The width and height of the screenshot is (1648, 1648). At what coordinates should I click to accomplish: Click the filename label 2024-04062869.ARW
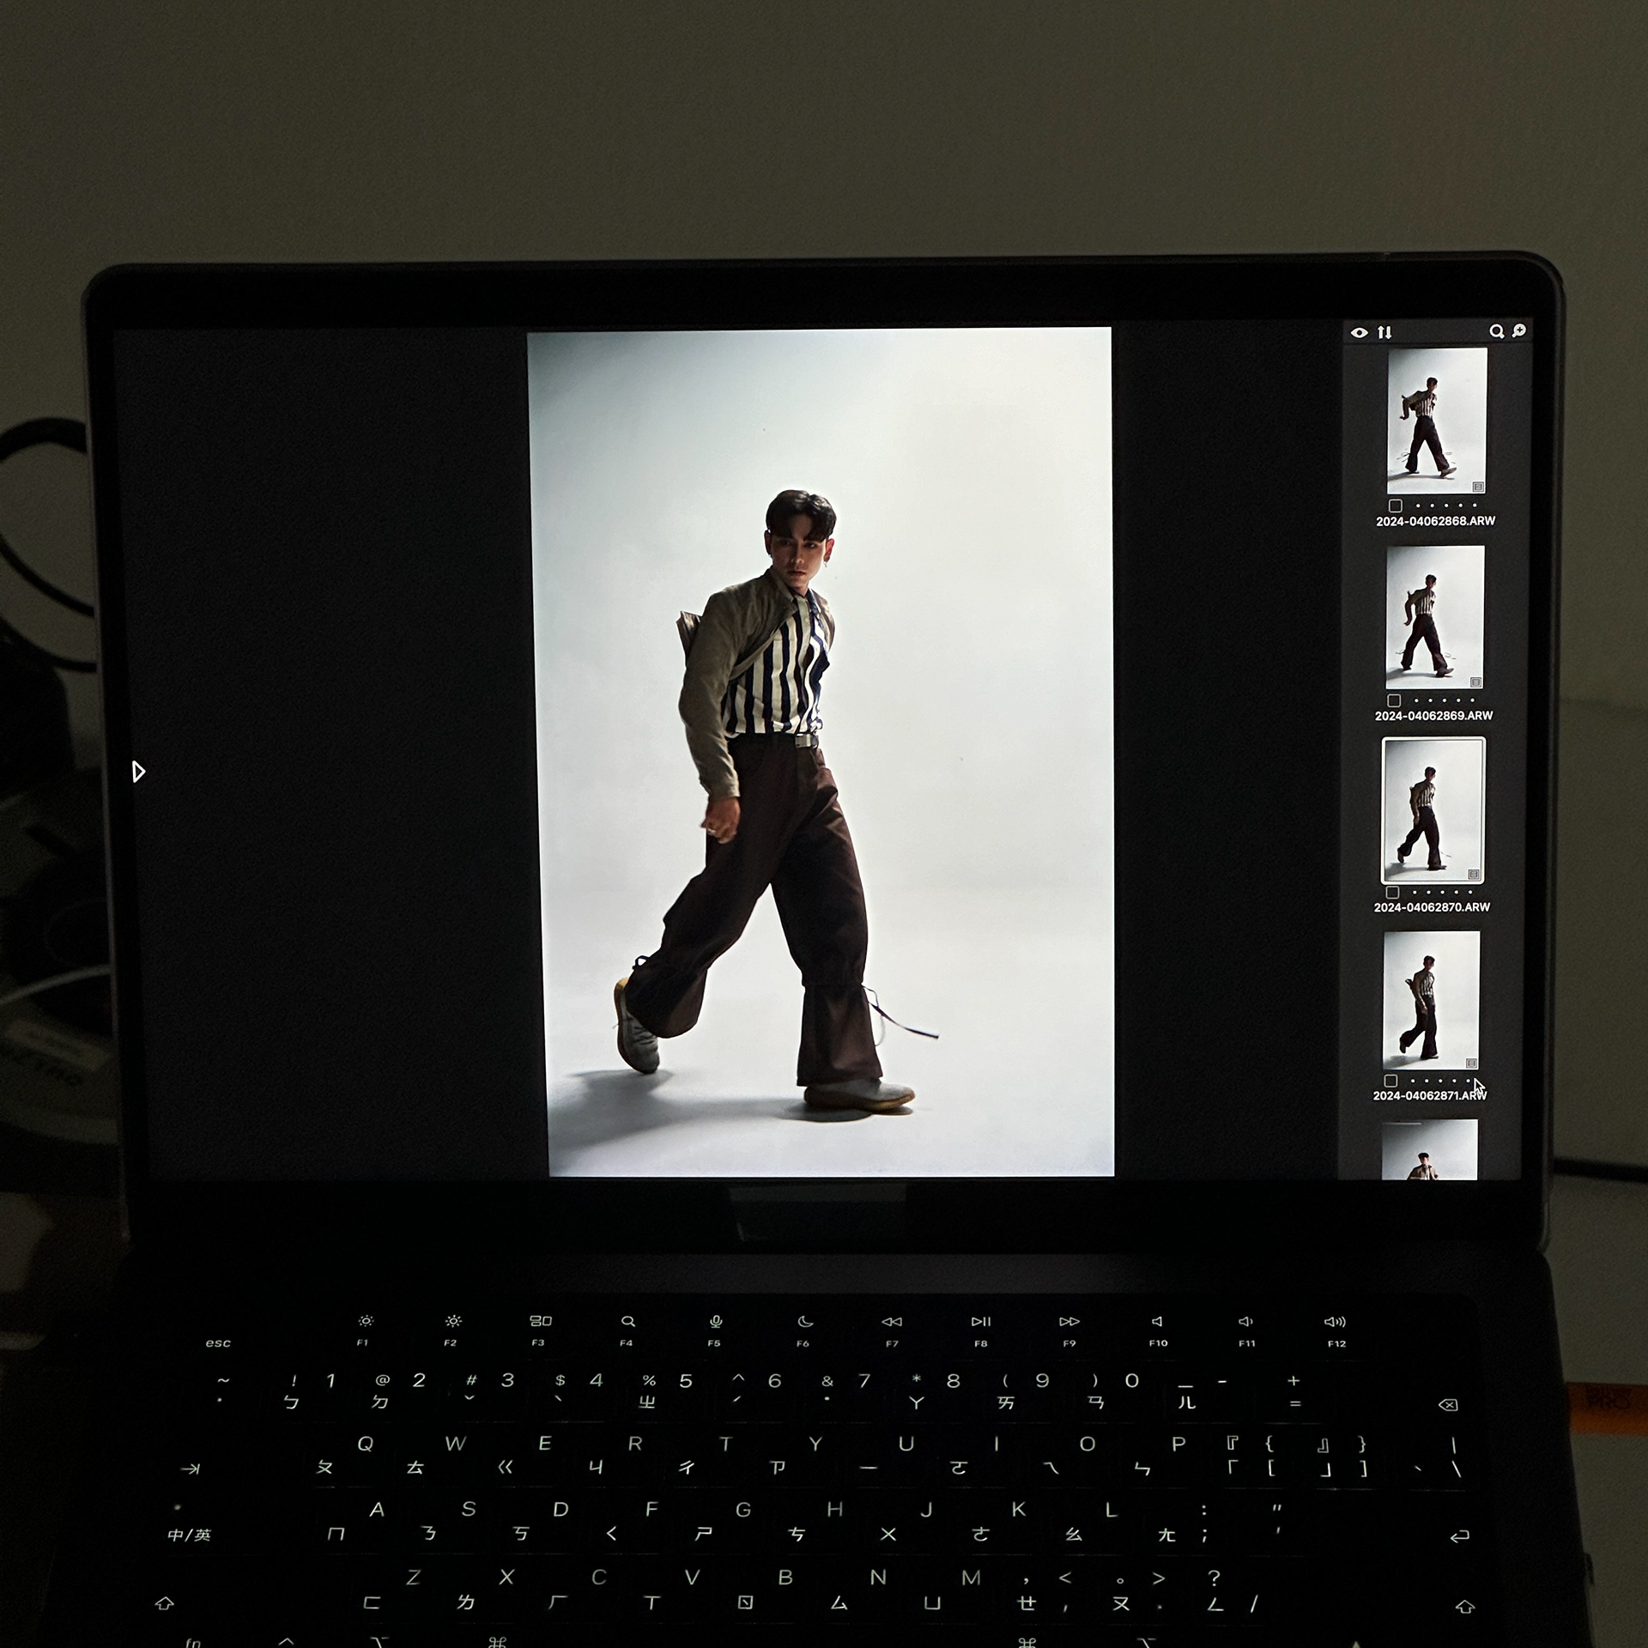[1433, 716]
